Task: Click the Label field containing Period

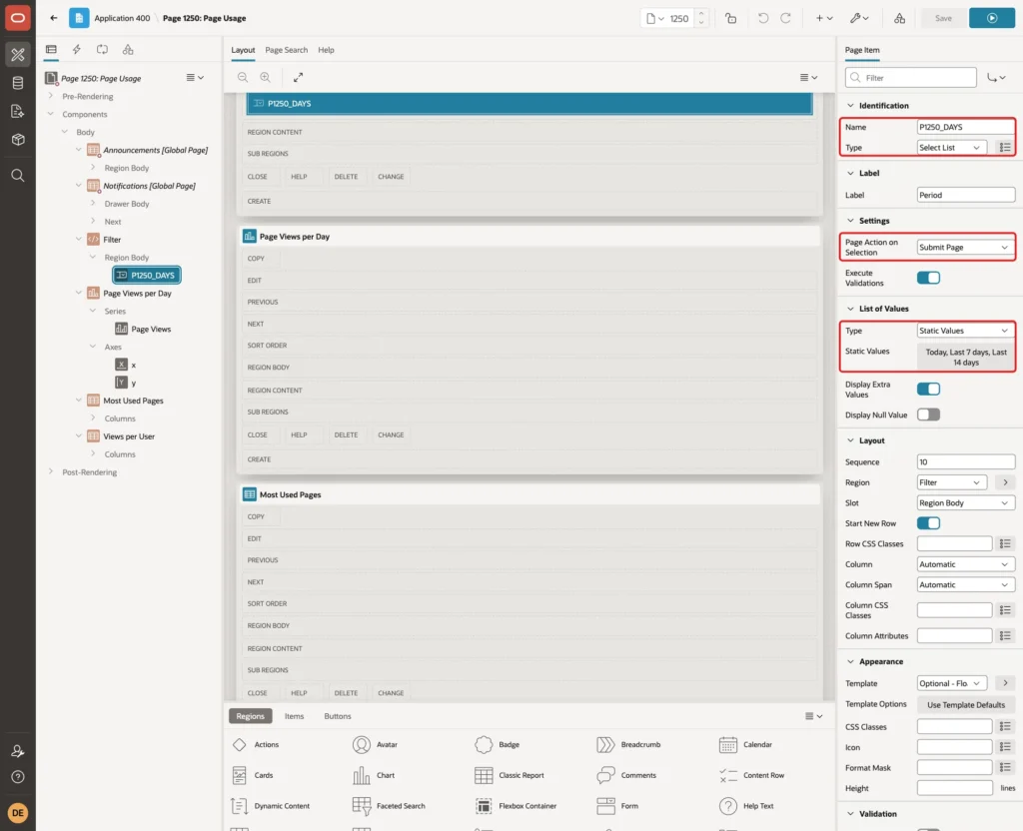Action: (x=966, y=195)
